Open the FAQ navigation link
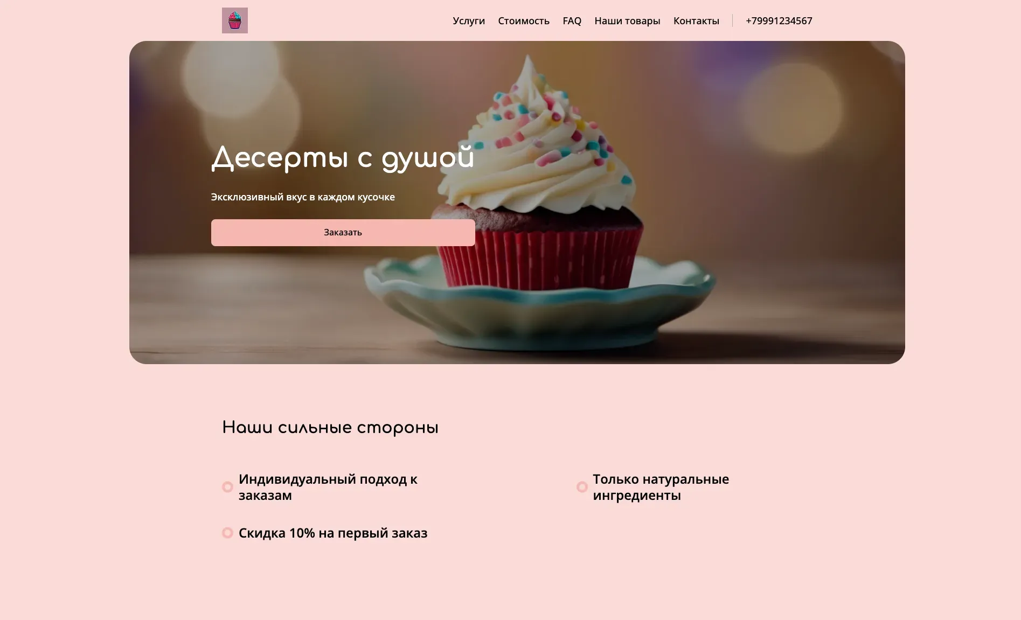Image resolution: width=1021 pixels, height=620 pixels. point(572,21)
